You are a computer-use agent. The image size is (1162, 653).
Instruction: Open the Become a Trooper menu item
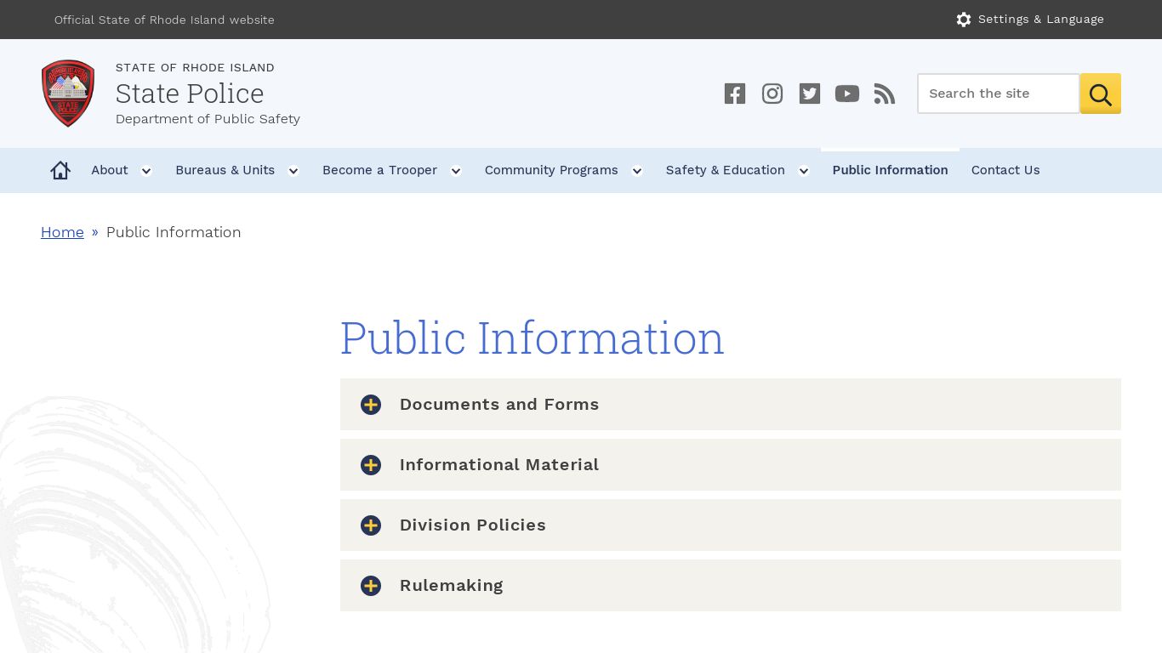click(x=379, y=170)
